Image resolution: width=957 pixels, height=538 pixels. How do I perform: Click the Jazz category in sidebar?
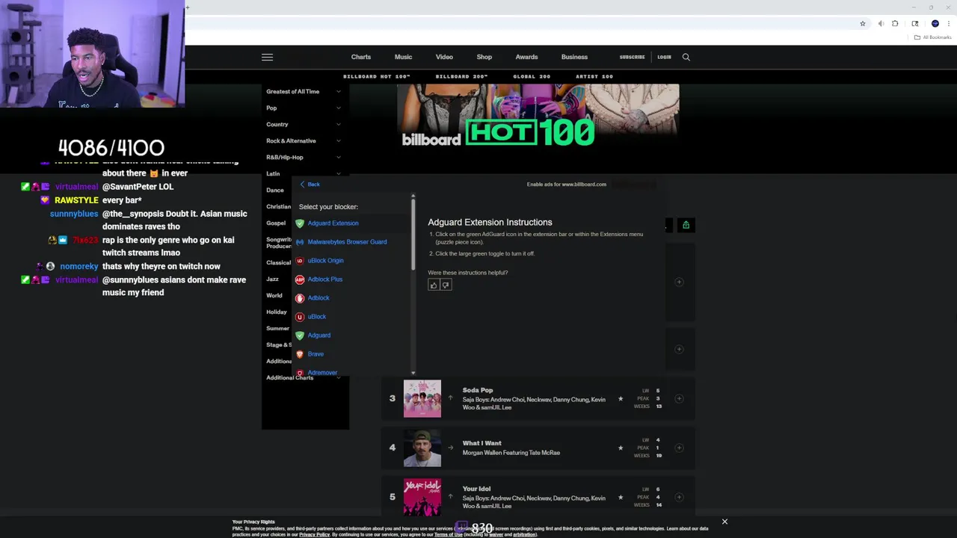click(x=272, y=279)
